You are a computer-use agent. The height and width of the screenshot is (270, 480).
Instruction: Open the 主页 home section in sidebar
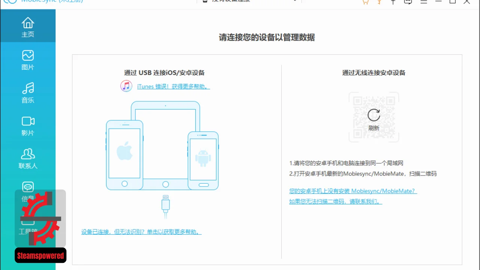tap(28, 26)
